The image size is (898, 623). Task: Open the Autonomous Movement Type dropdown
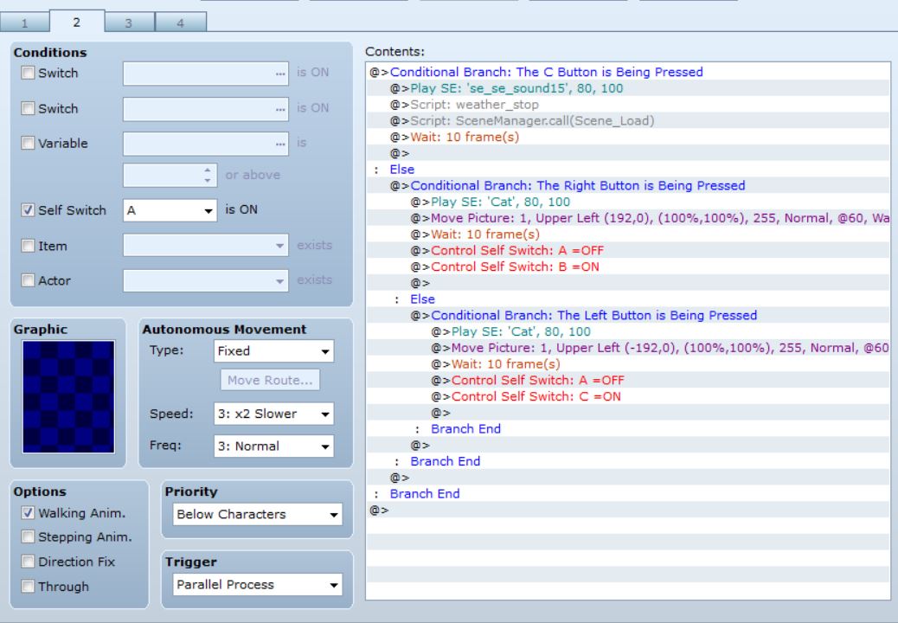coord(273,351)
